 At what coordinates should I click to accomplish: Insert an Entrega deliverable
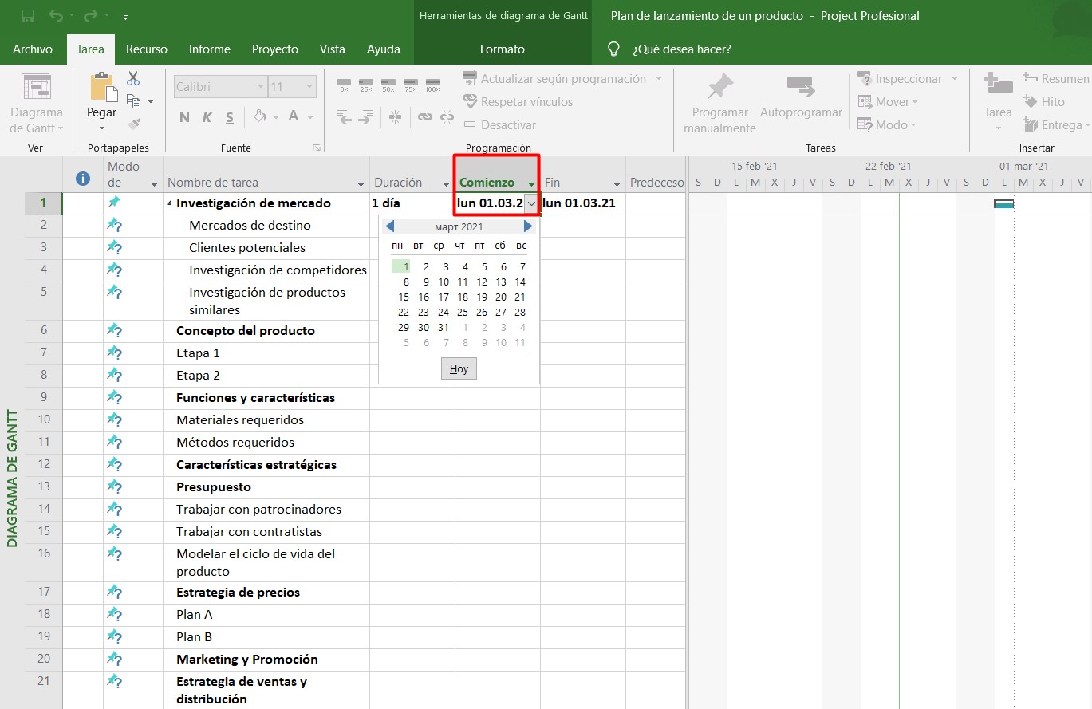[x=1055, y=125]
